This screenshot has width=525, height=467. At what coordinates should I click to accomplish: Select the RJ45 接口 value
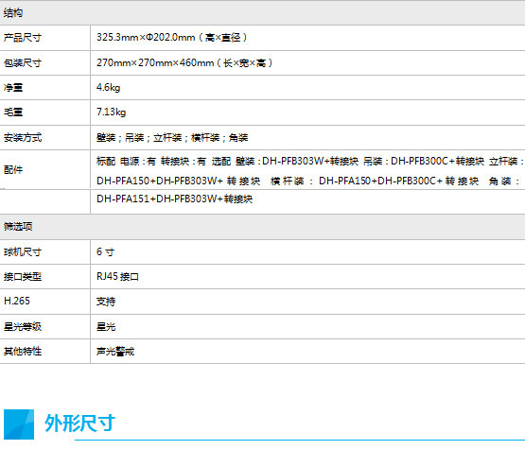(x=117, y=277)
